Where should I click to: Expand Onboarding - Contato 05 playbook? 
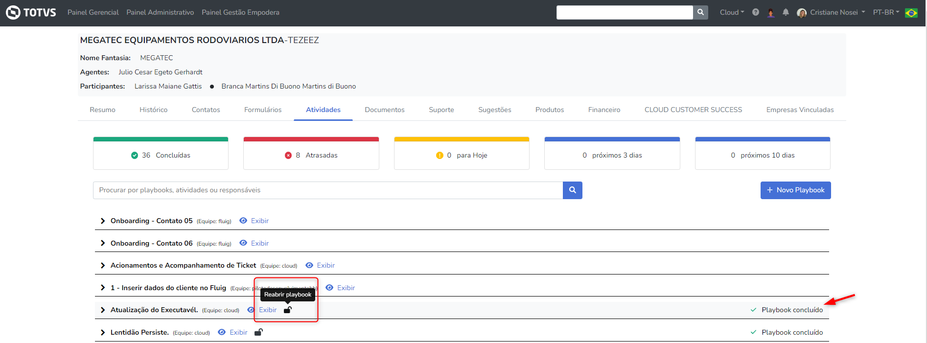pyautogui.click(x=103, y=221)
